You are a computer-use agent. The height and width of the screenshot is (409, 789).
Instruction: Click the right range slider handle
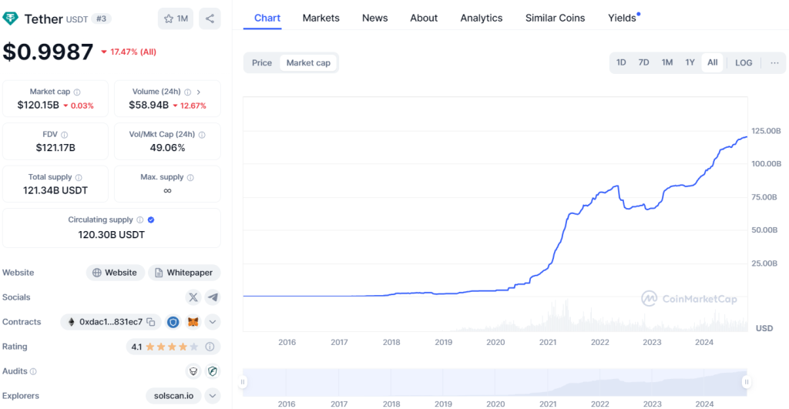[747, 382]
